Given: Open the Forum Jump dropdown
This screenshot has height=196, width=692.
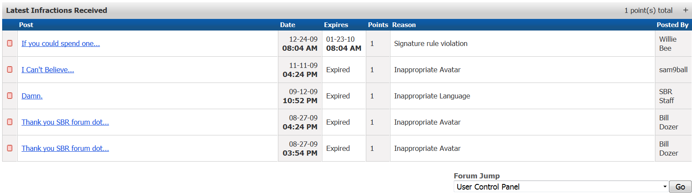Looking at the screenshot, I should click(561, 187).
